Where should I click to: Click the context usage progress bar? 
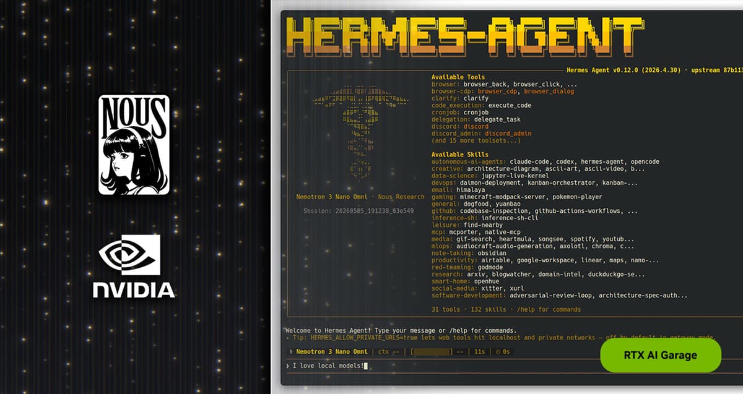(433, 351)
